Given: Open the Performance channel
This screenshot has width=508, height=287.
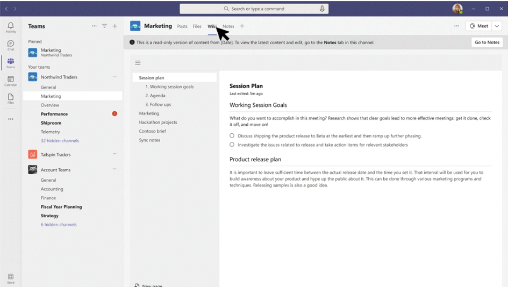Looking at the screenshot, I should pos(54,114).
